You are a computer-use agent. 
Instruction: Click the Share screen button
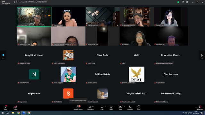coord(120,108)
